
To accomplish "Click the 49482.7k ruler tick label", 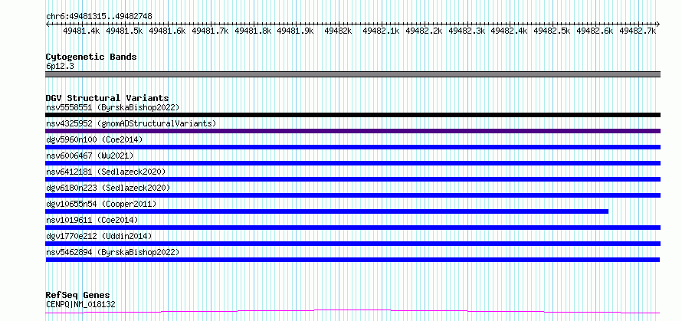I will (x=638, y=31).
